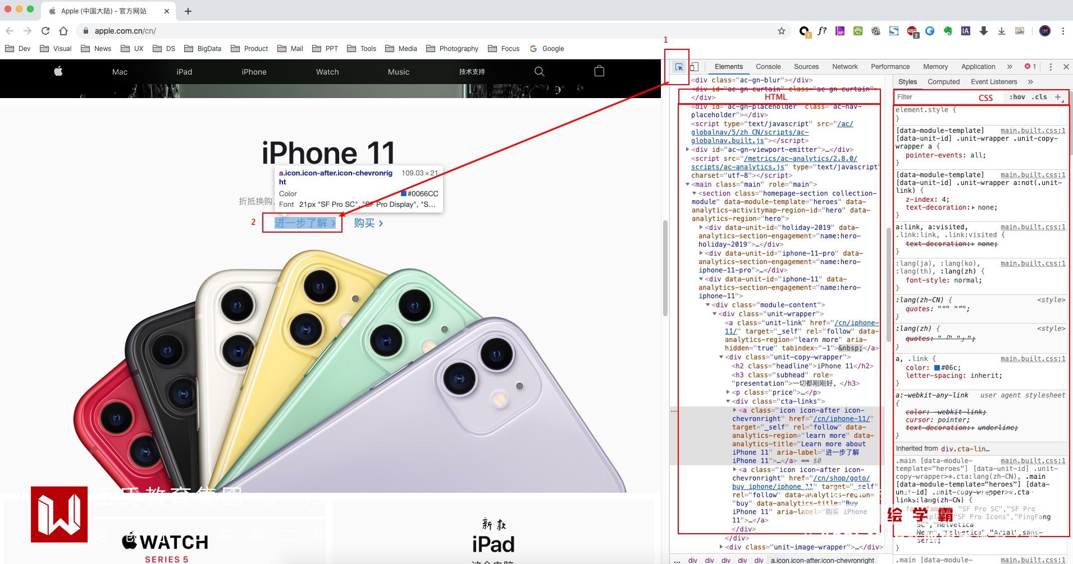Show more DevTools panel tabs
Screen dimensions: 1073x564
(x=1010, y=67)
